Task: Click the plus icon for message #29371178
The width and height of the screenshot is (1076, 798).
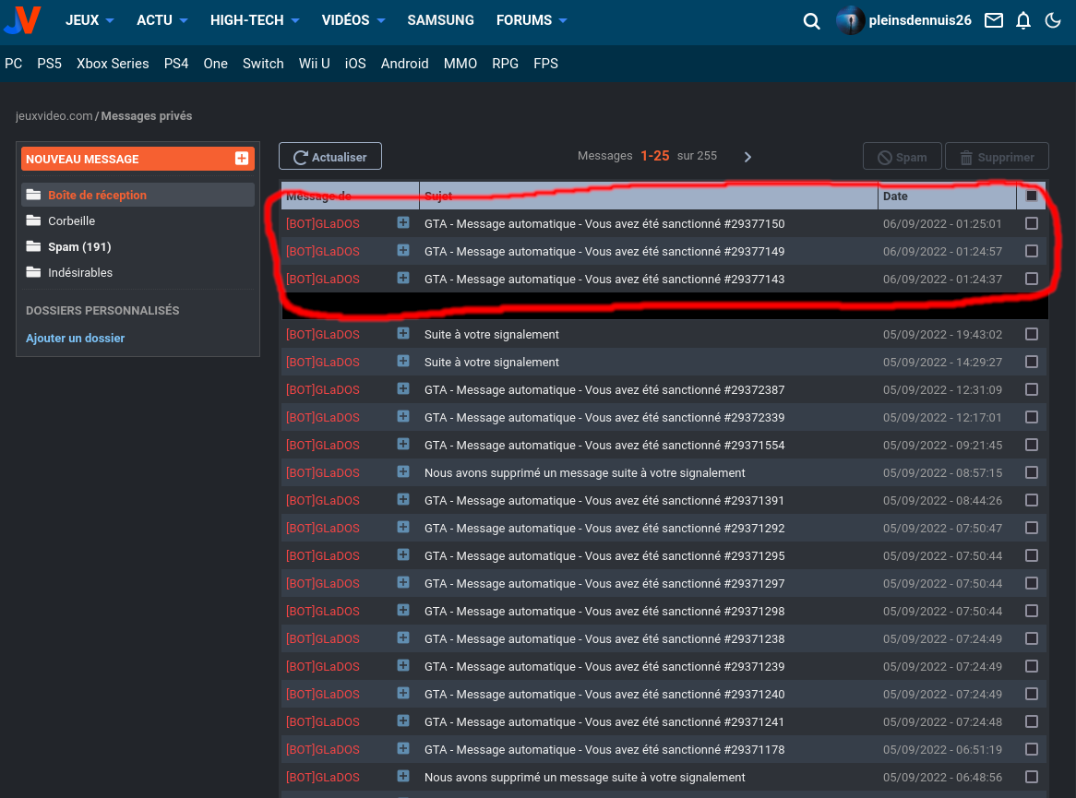Action: coord(403,748)
